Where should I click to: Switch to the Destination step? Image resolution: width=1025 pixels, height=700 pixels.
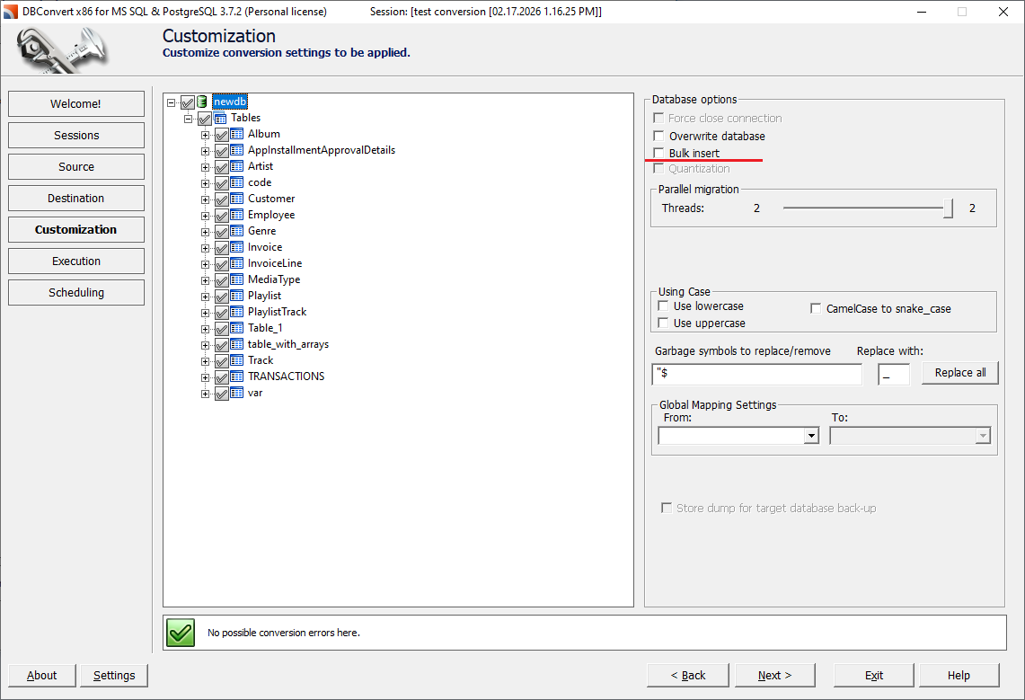pyautogui.click(x=75, y=198)
